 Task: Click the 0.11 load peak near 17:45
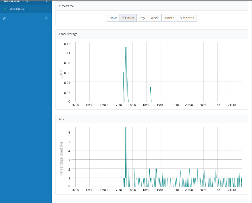[125, 47]
